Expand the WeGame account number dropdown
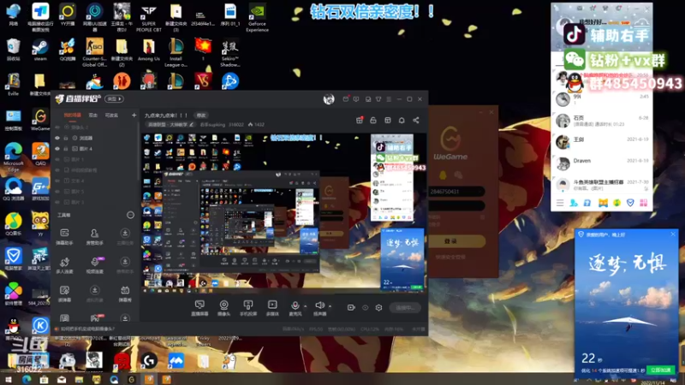This screenshot has height=385, width=685. coord(480,192)
